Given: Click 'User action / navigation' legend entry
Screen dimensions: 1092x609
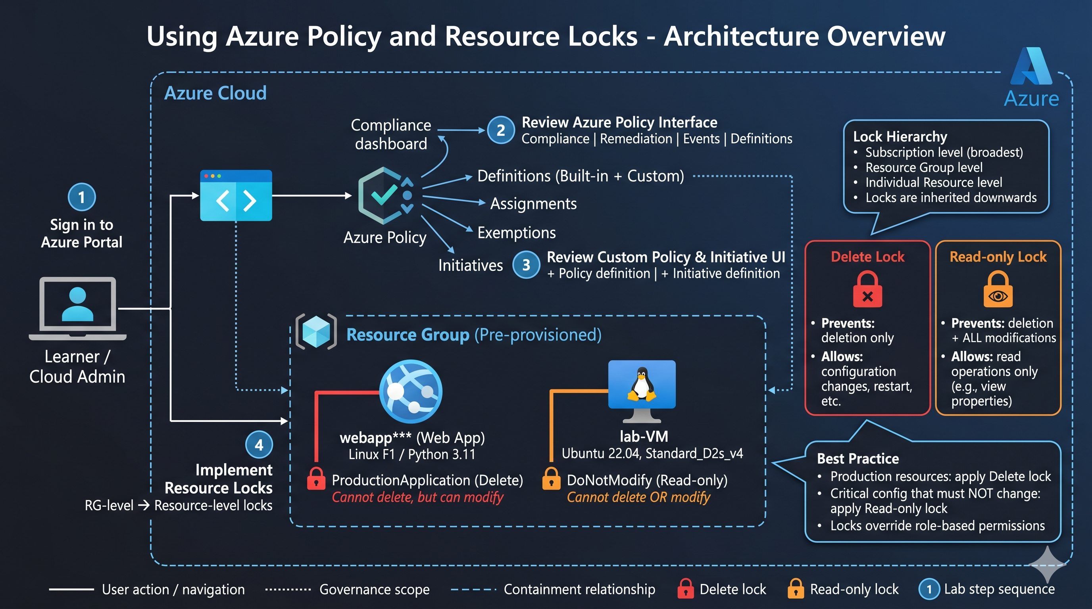Looking at the screenshot, I should pyautogui.click(x=147, y=590).
